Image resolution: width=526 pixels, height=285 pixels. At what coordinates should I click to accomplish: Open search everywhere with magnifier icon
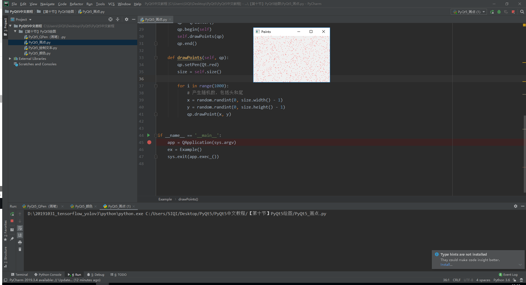pyautogui.click(x=522, y=12)
